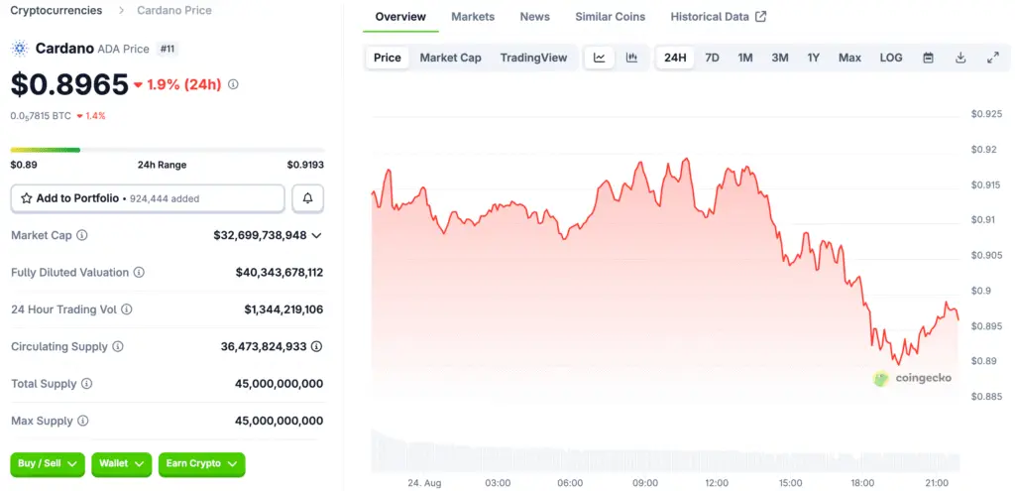Screen dimensions: 1015x491
Task: Select the Max time range
Action: coord(849,58)
